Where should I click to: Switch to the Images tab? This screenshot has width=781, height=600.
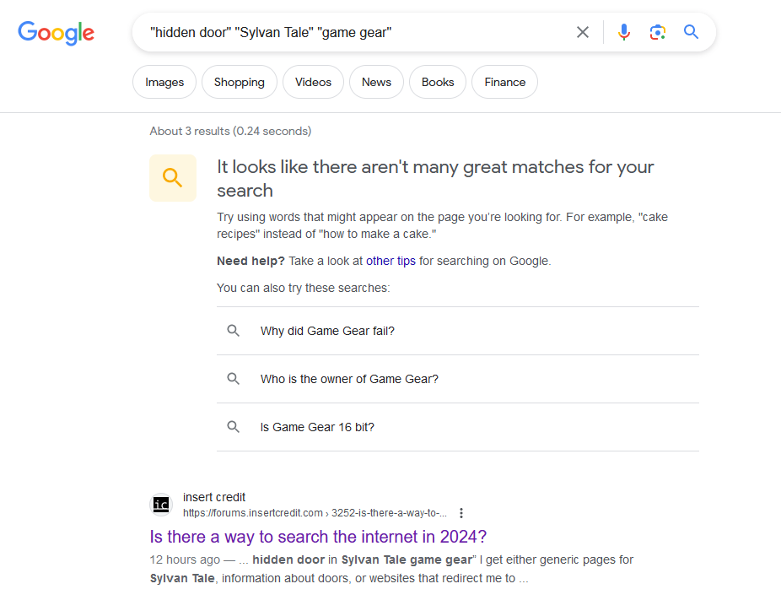point(164,82)
